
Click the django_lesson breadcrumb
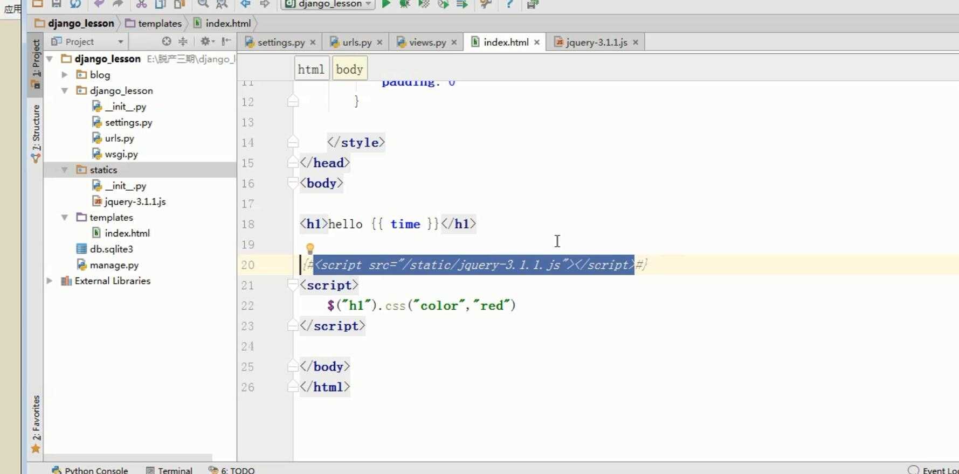click(x=74, y=23)
